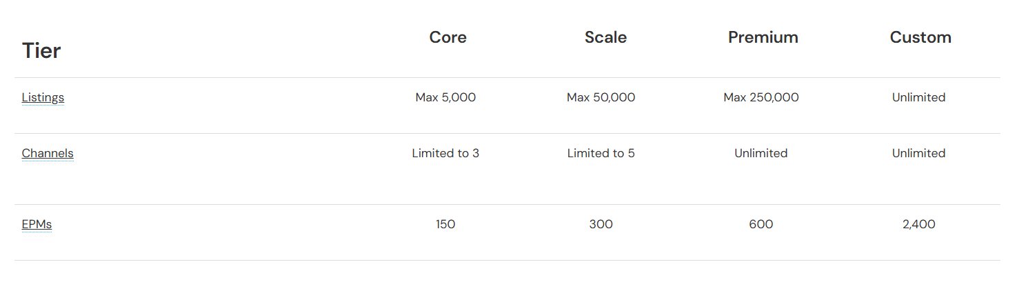Click the Max 50,000 listings cell
Image resolution: width=1017 pixels, height=291 pixels.
point(601,98)
